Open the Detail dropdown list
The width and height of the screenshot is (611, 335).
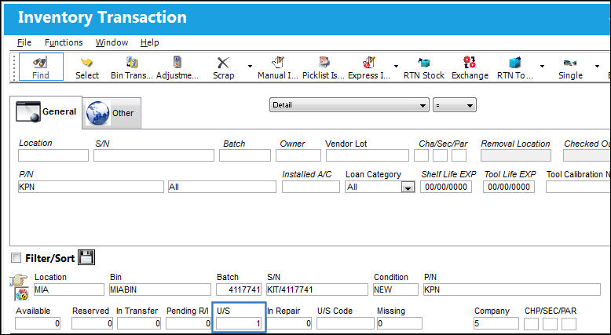(x=349, y=105)
